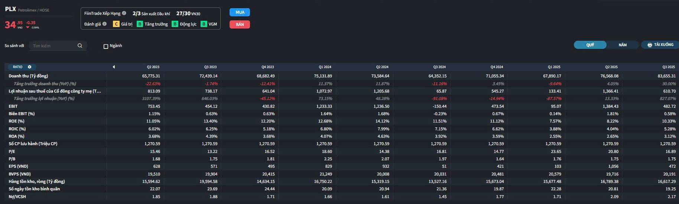Image resolution: width=679 pixels, height=204 pixels.
Task: Select the Q3 2025 column header
Action: (669, 67)
